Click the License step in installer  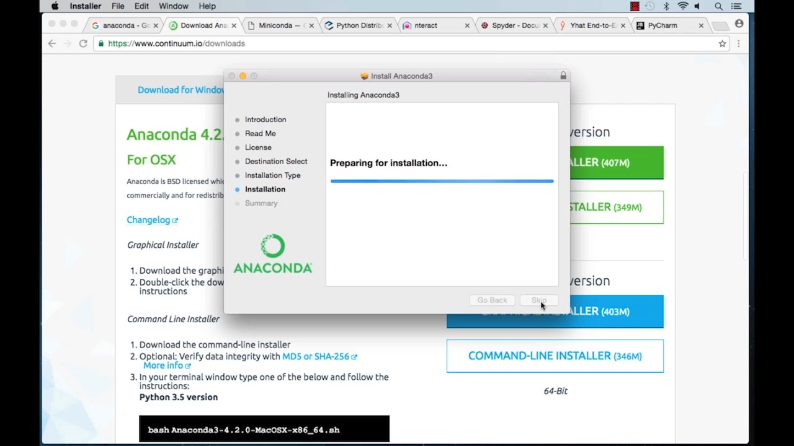pyautogui.click(x=258, y=147)
